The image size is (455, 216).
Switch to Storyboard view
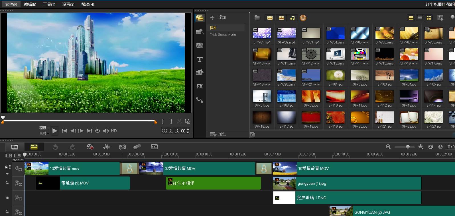[15, 147]
